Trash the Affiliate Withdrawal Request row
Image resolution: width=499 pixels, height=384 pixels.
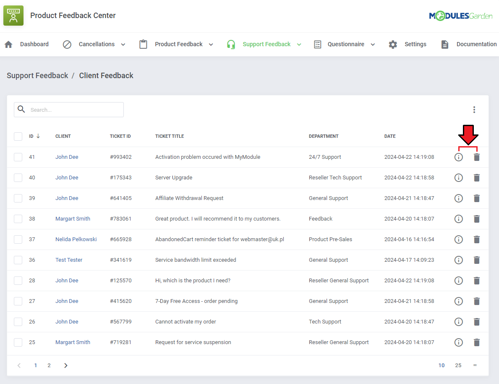click(x=476, y=198)
